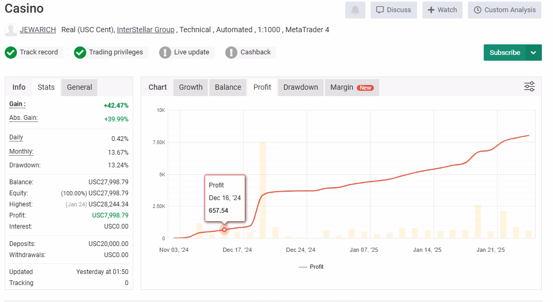Viewport: 553px width, 302px height.
Task: Open chart settings sliders icon
Action: pos(529,87)
